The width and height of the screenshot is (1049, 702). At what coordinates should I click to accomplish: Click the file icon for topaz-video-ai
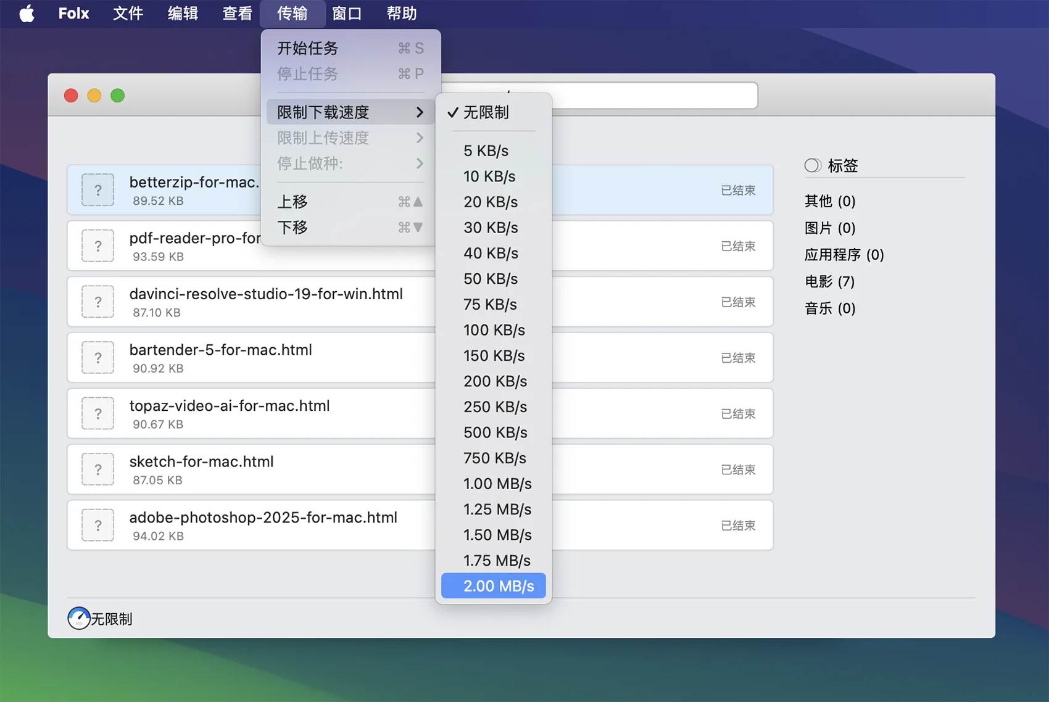coord(97,413)
